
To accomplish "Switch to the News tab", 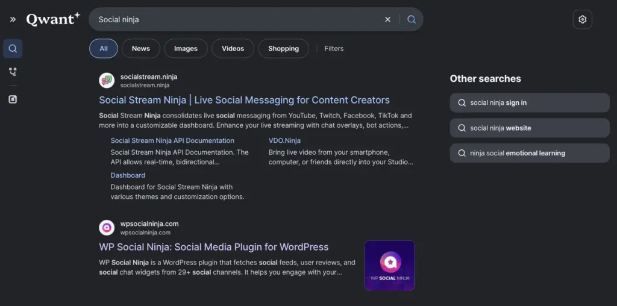I will (141, 48).
